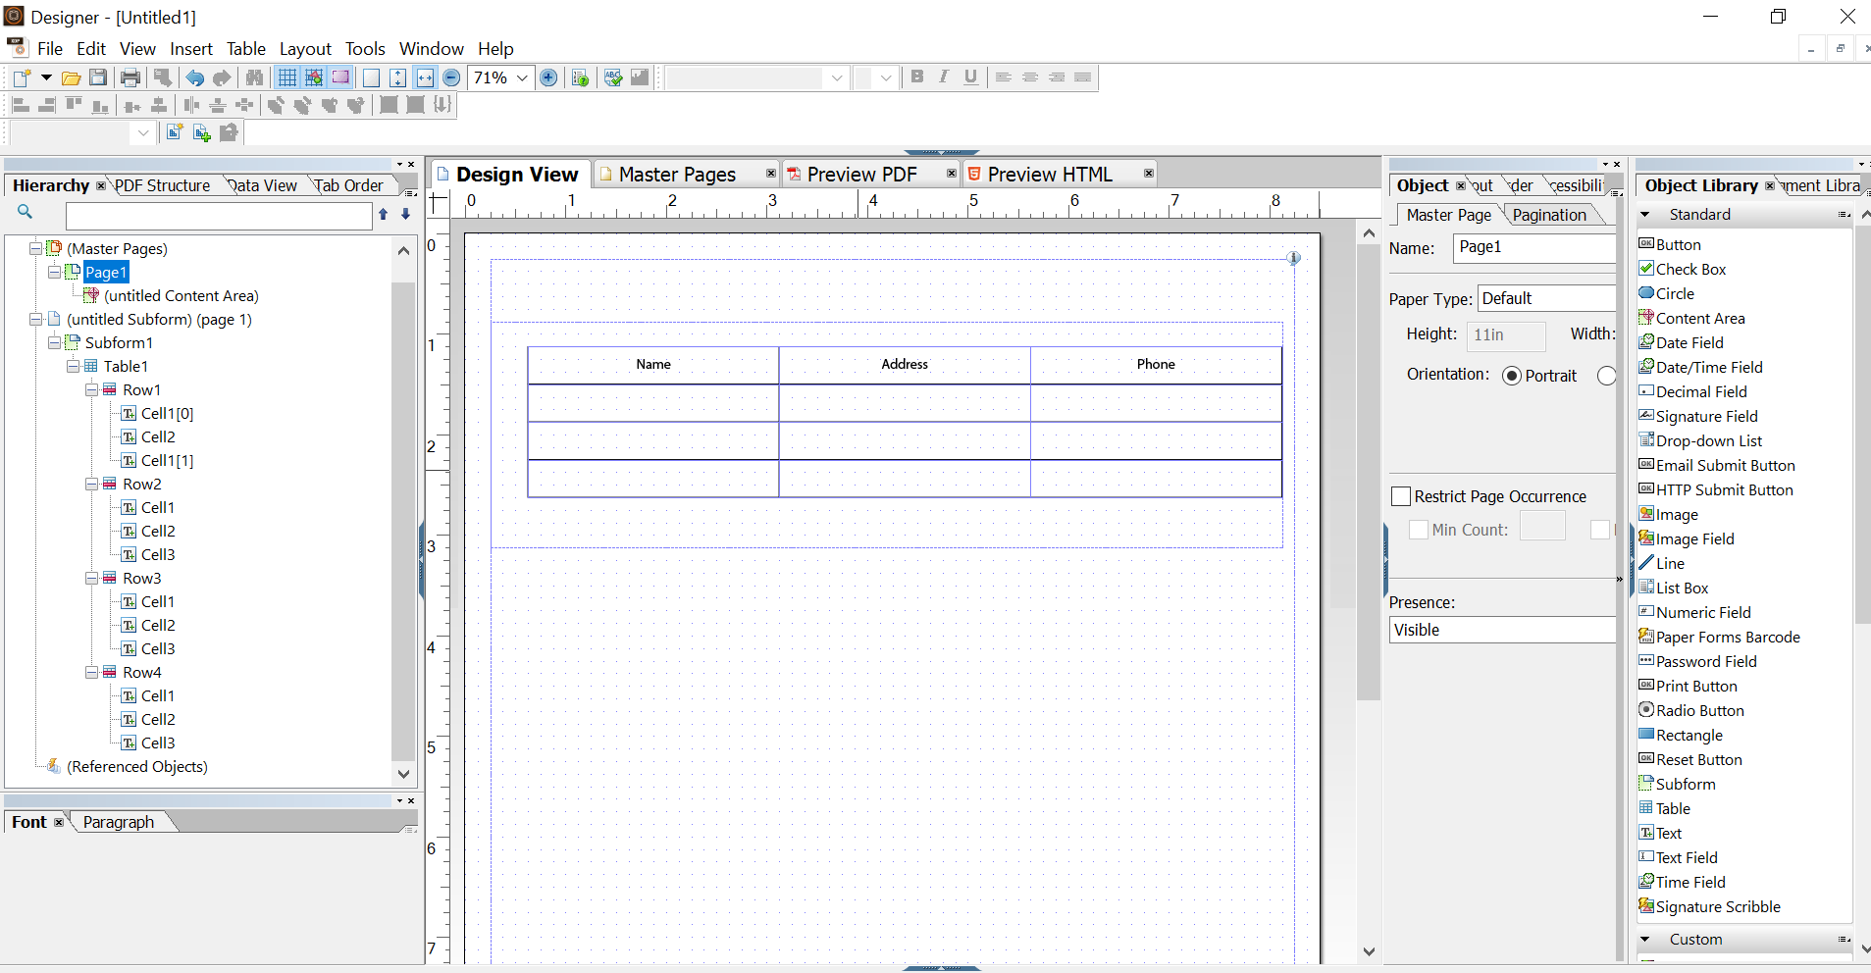Screen dimensions: 1871x973
Task: Switch to the Master Pages tab
Action: [x=677, y=174]
